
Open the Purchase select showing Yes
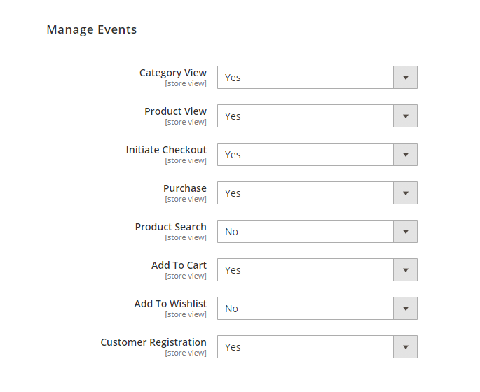(x=306, y=193)
